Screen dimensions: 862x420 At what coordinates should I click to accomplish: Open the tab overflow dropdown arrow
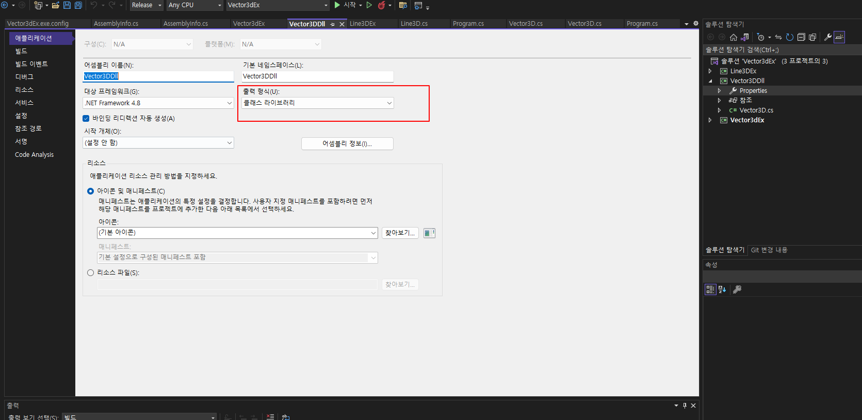tap(687, 24)
